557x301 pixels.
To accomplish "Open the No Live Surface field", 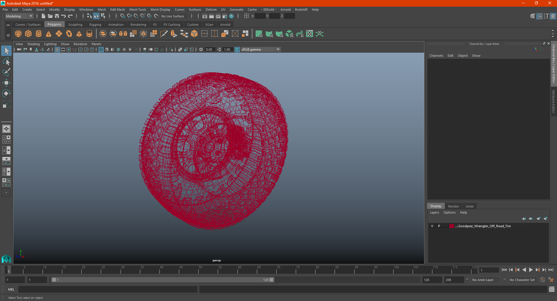I will pyautogui.click(x=174, y=16).
